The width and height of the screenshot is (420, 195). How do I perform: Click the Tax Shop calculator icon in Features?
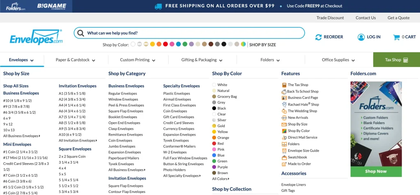pyautogui.click(x=284, y=85)
